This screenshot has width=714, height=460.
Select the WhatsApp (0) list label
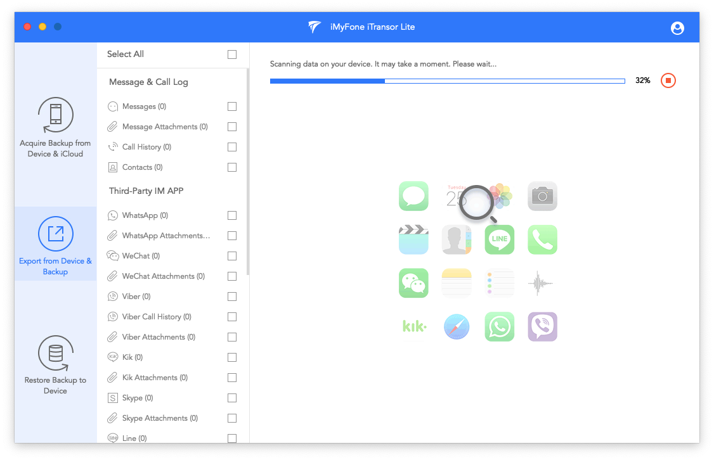(145, 215)
